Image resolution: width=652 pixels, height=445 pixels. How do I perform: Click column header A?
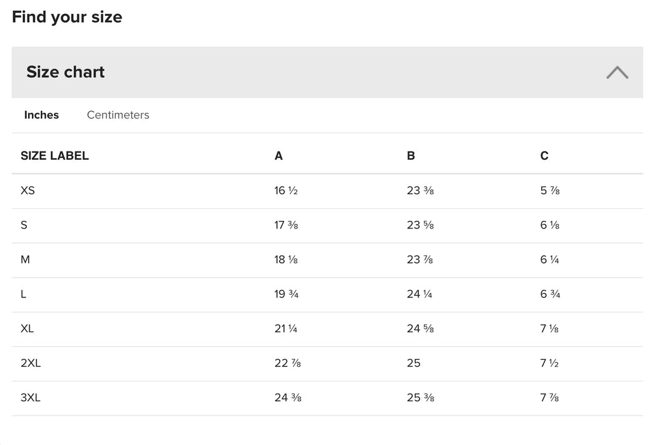point(279,155)
